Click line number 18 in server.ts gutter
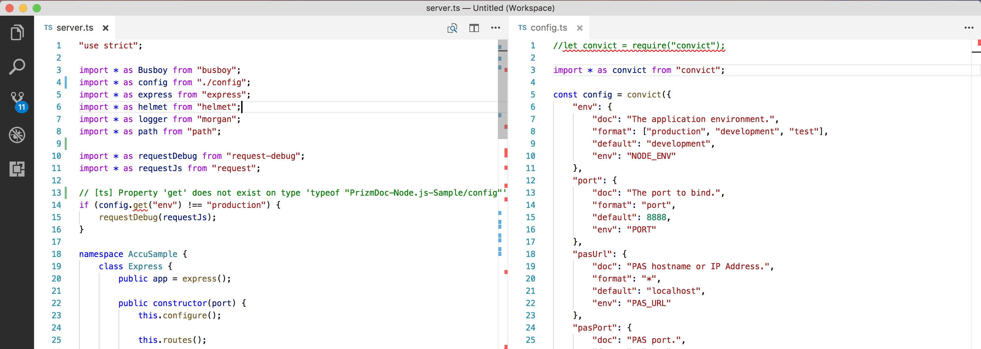The height and width of the screenshot is (349, 981). (x=56, y=254)
